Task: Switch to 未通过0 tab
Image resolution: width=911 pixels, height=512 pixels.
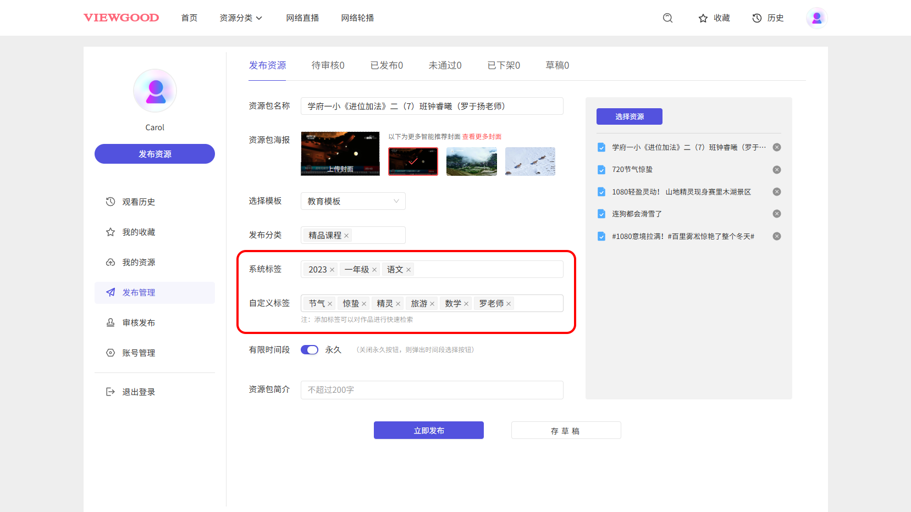Action: (x=445, y=65)
